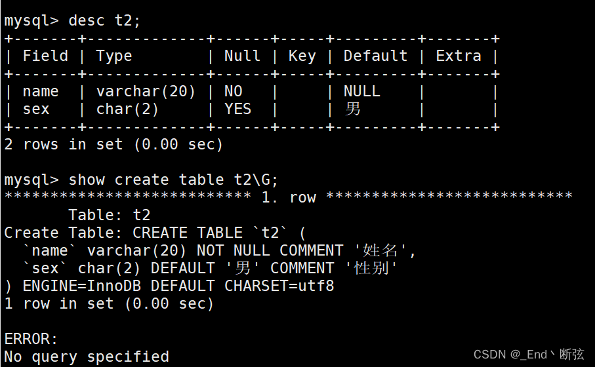
Task: Select the YES value in Null column
Action: tap(238, 109)
